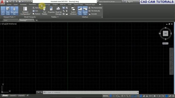Toggle the Navigation Bar display
This screenshot has width=175, height=98.
tap(14, 11)
